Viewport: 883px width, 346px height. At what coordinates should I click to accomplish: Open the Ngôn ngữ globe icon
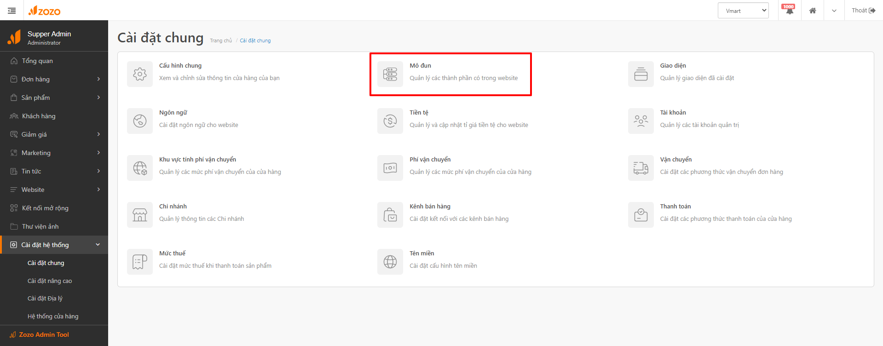click(140, 121)
